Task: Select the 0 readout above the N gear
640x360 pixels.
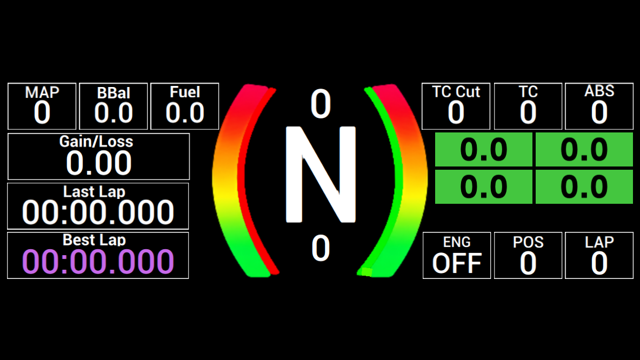Action: coord(321,104)
